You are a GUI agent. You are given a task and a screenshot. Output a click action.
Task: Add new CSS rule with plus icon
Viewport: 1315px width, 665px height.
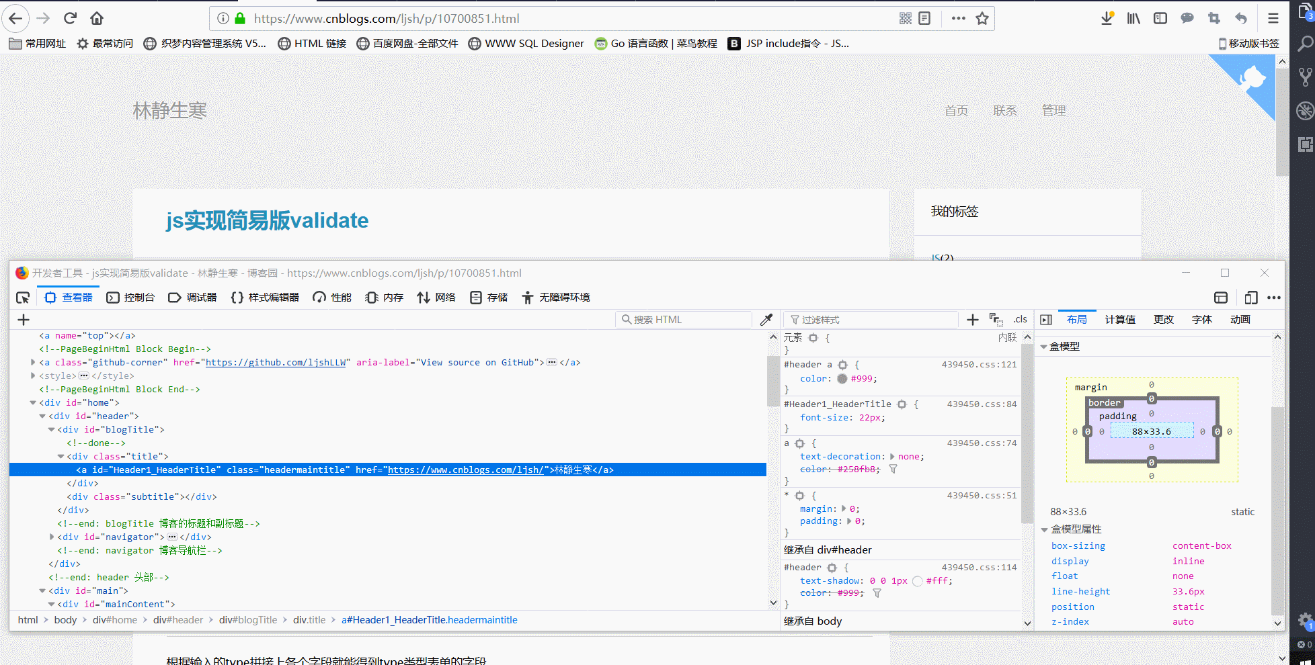click(x=973, y=320)
